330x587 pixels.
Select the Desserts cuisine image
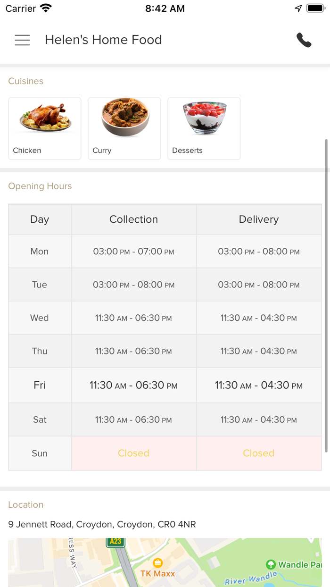(205, 117)
